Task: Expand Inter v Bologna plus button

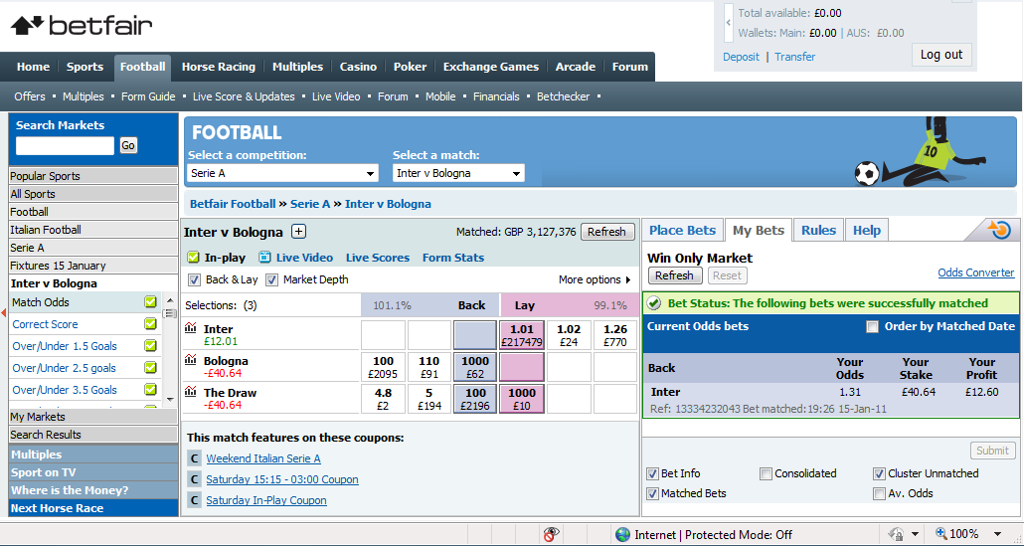Action: click(298, 231)
